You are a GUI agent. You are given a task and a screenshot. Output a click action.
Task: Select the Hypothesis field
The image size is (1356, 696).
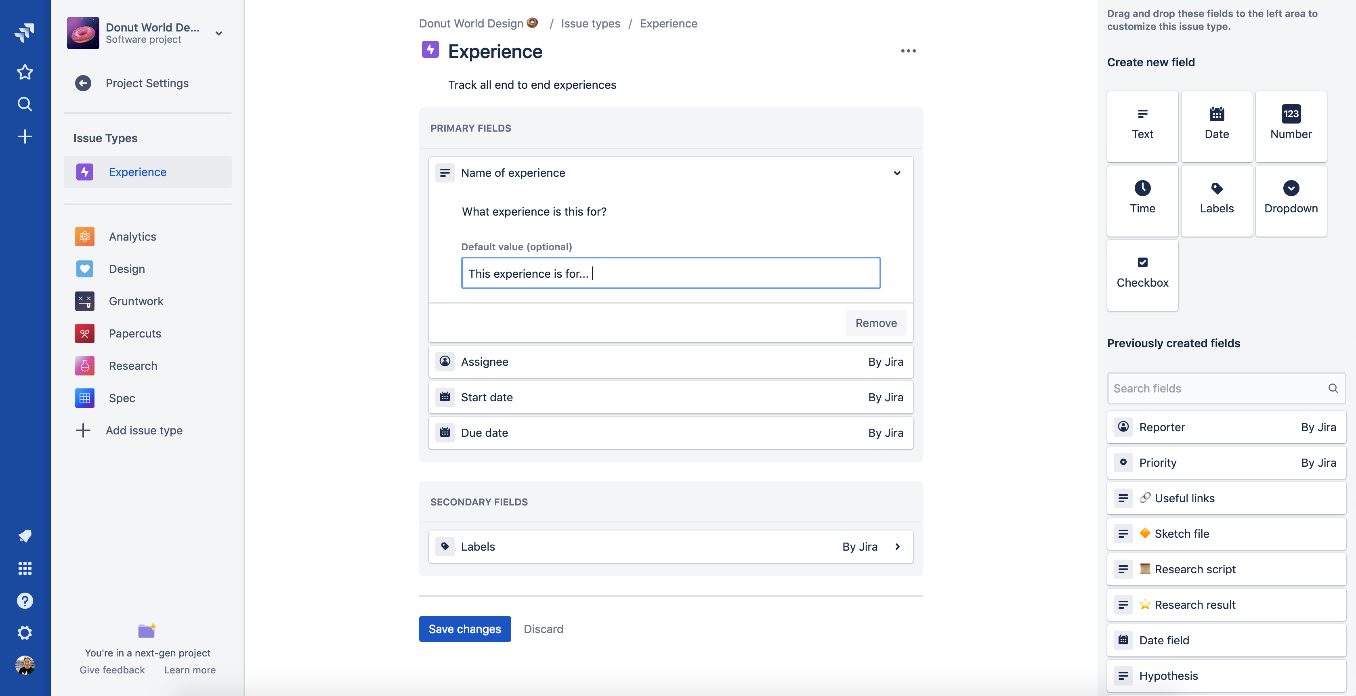[1226, 675]
